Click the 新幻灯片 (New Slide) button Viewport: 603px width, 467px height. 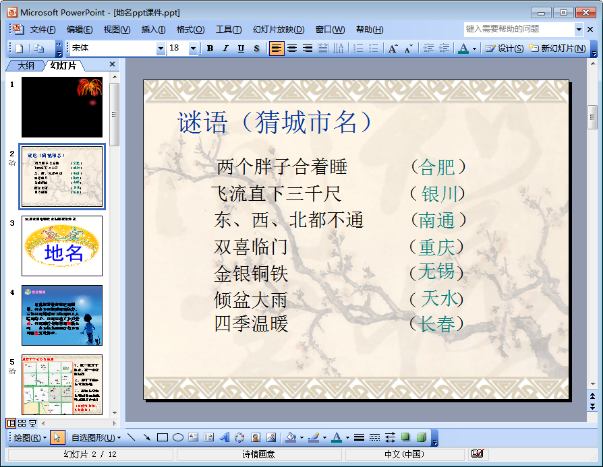click(x=556, y=49)
